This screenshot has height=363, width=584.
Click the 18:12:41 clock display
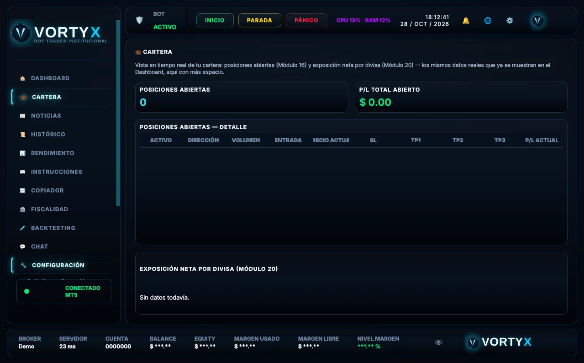click(437, 17)
